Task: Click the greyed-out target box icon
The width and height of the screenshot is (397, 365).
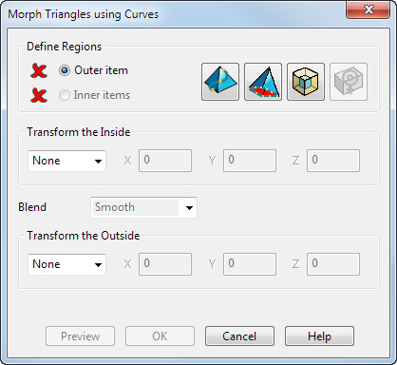Action: point(349,82)
